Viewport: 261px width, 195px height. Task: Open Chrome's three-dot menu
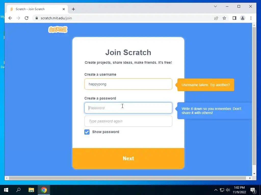click(251, 18)
